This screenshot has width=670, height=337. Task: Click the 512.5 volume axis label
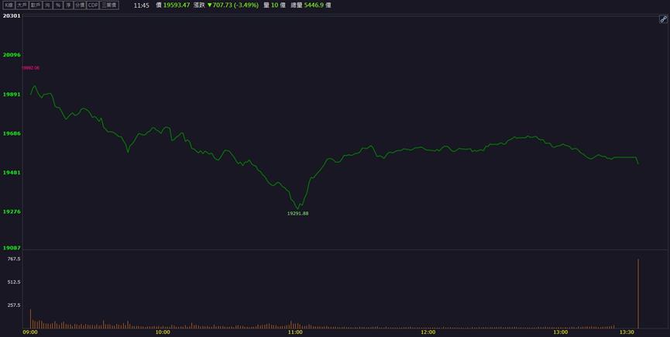pyautogui.click(x=15, y=282)
